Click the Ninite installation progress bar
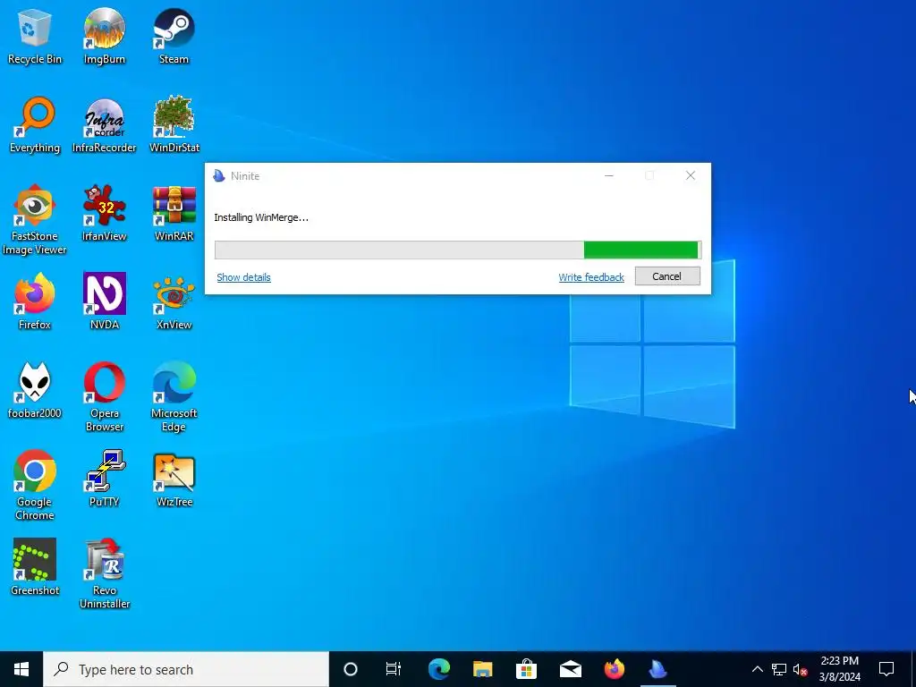The width and height of the screenshot is (916, 687). (x=458, y=250)
